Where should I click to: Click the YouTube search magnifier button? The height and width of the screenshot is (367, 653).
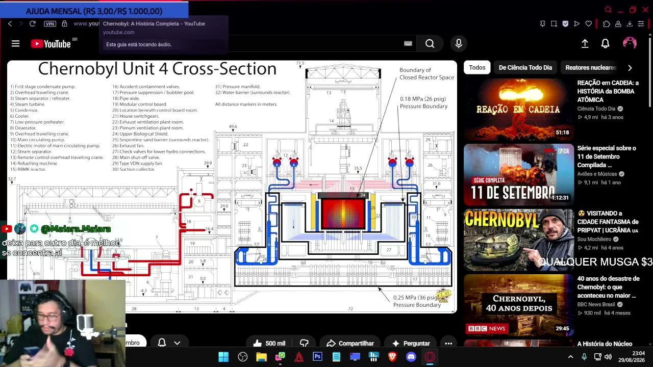pyautogui.click(x=430, y=44)
